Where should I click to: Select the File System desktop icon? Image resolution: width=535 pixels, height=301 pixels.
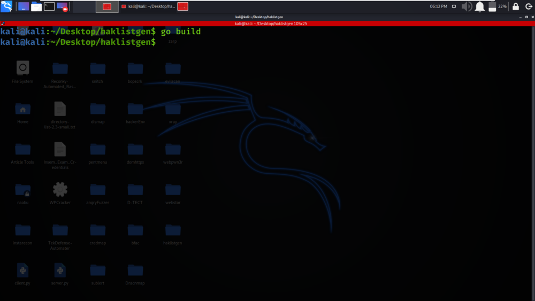coord(22,72)
